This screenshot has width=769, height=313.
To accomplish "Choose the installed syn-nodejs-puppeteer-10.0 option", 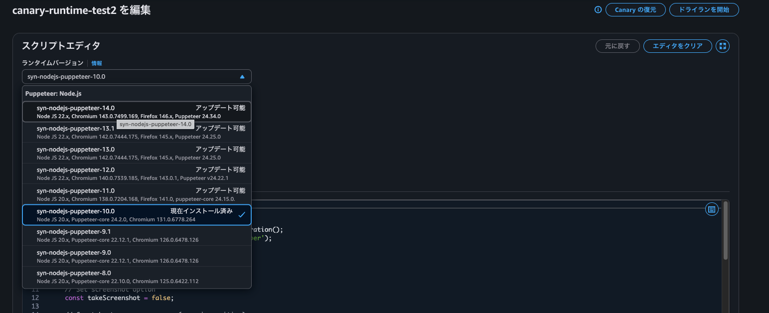I will coord(137,215).
